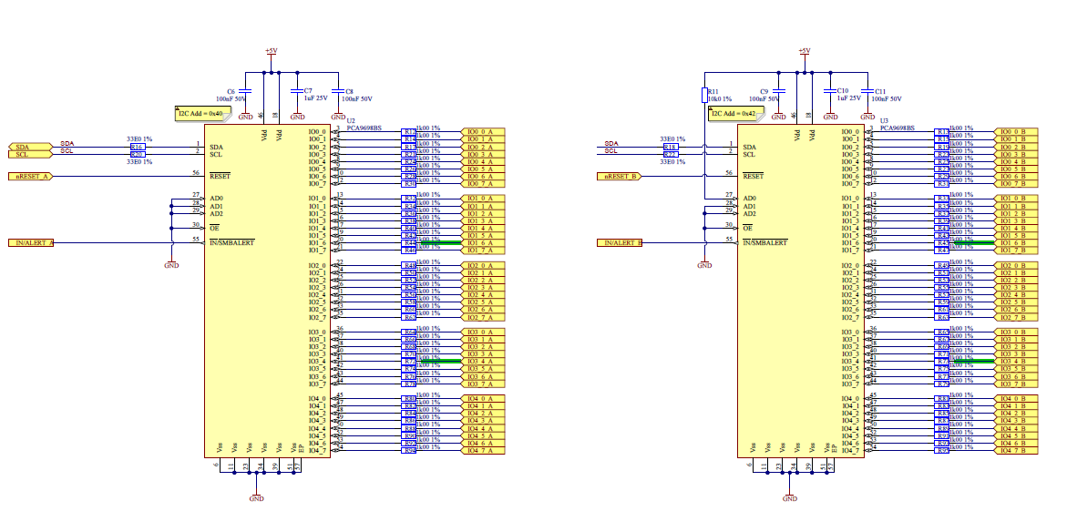Select the IO0_0_B port
The height and width of the screenshot is (532, 1067).
point(1017,132)
